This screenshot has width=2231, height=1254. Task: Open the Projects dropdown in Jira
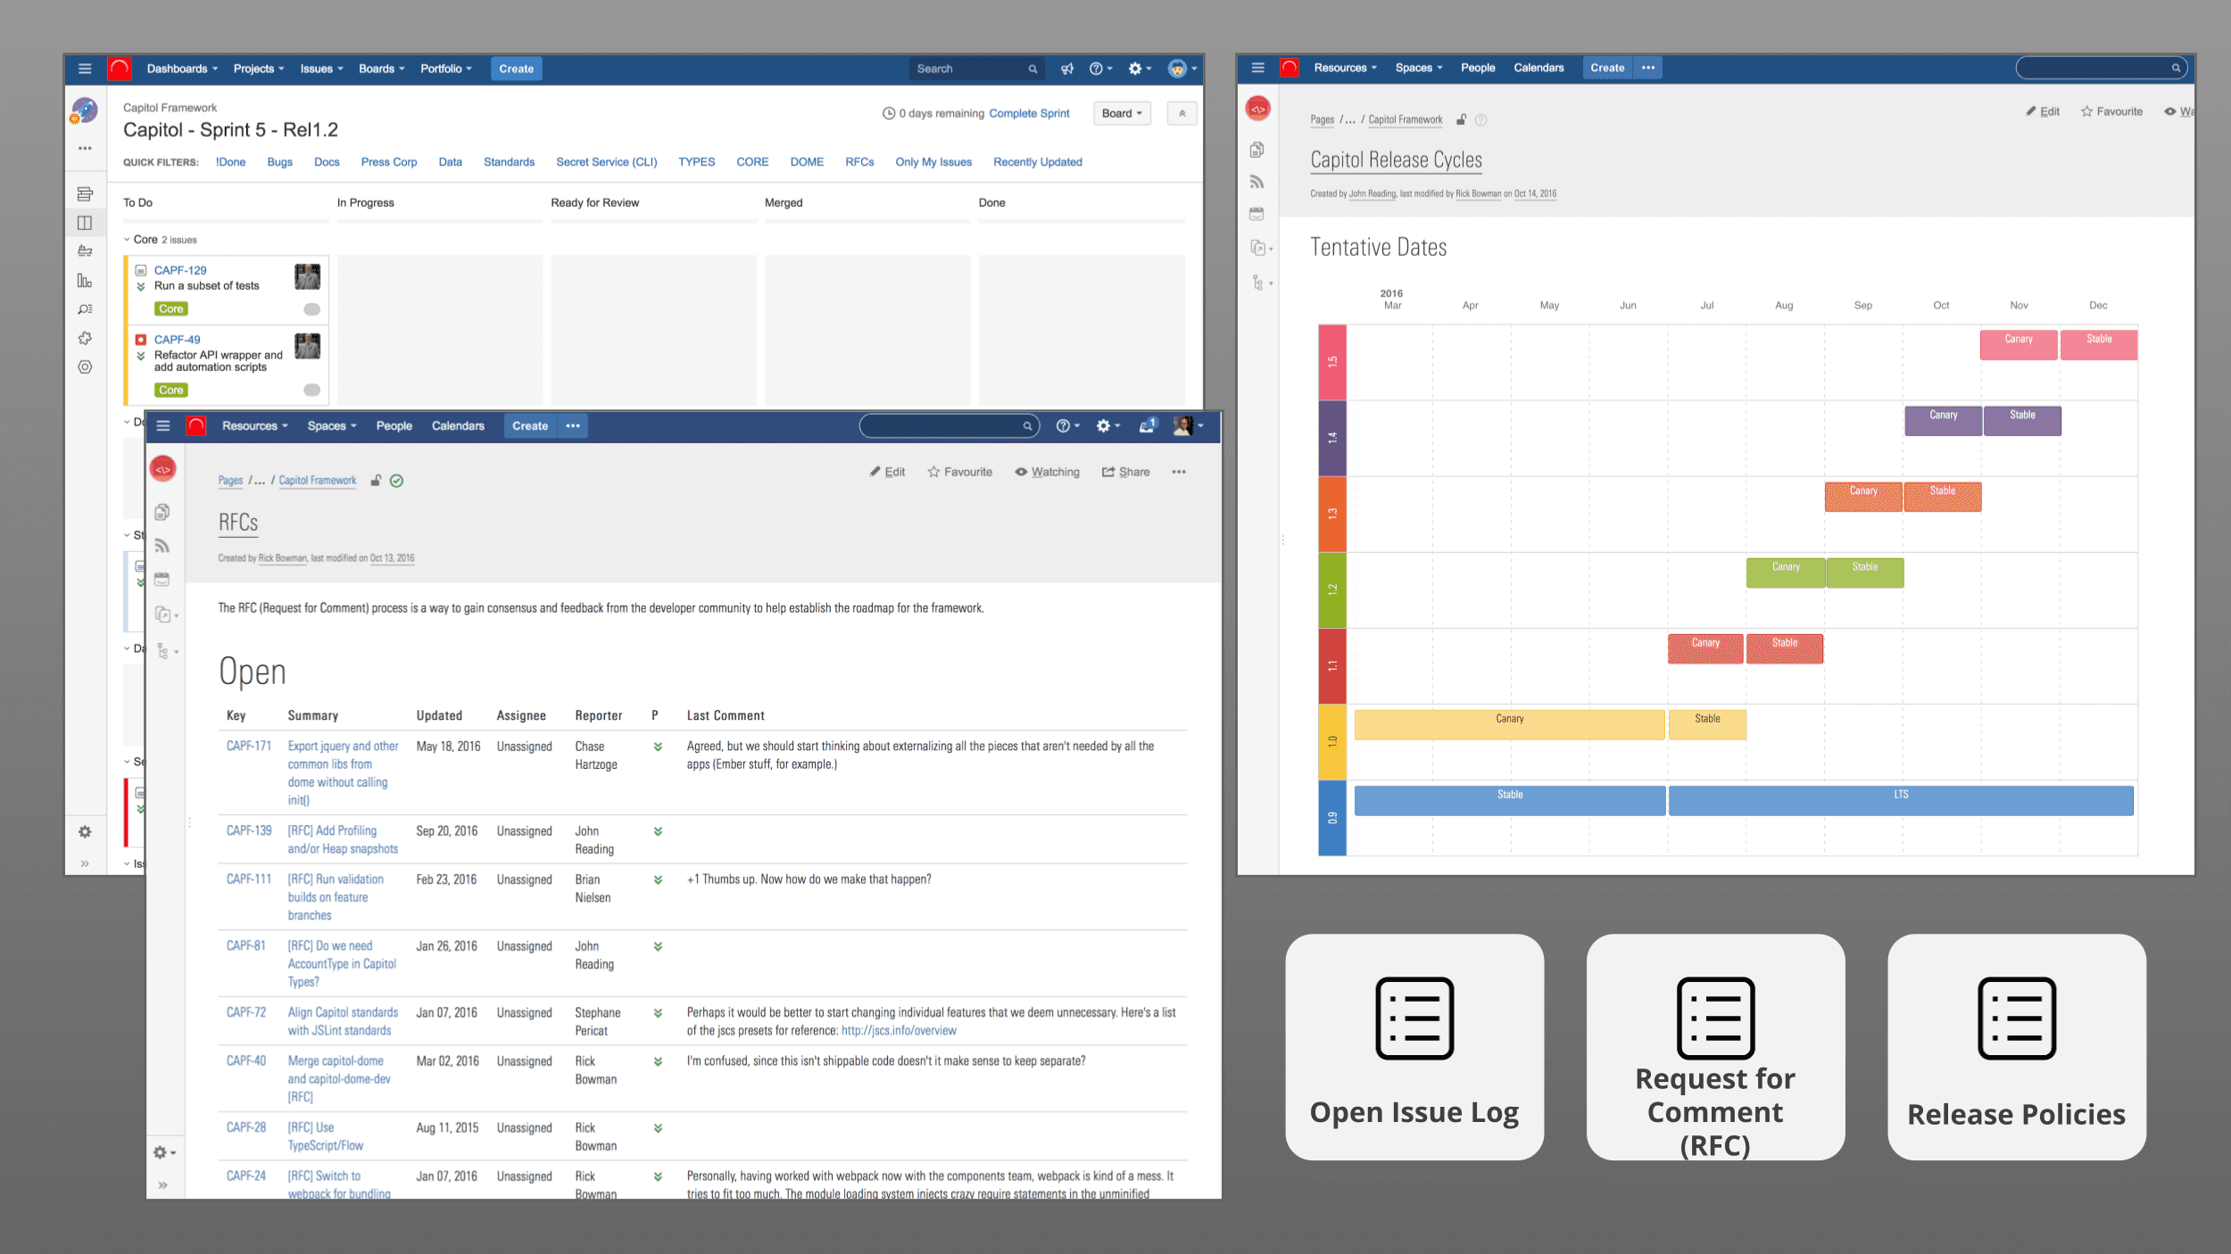pyautogui.click(x=259, y=69)
